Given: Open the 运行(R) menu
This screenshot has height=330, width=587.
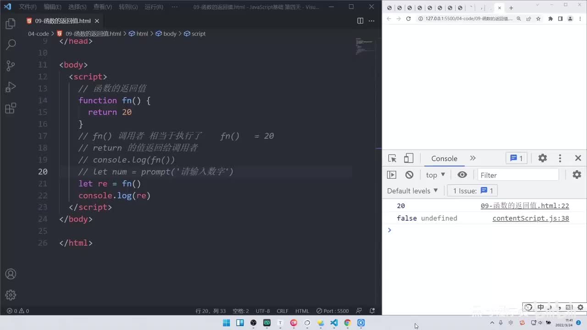Looking at the screenshot, I should coord(154,7).
